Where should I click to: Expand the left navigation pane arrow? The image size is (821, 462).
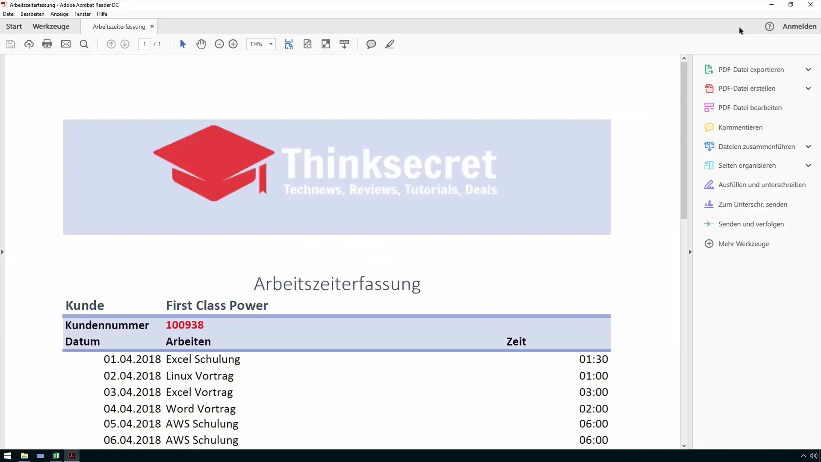tap(3, 252)
